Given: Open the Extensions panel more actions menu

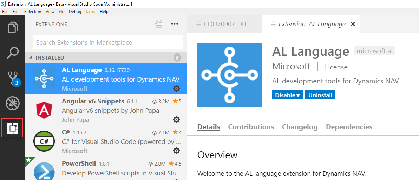Looking at the screenshot, I should [175, 24].
